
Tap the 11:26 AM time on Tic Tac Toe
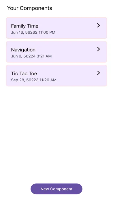click(48, 80)
